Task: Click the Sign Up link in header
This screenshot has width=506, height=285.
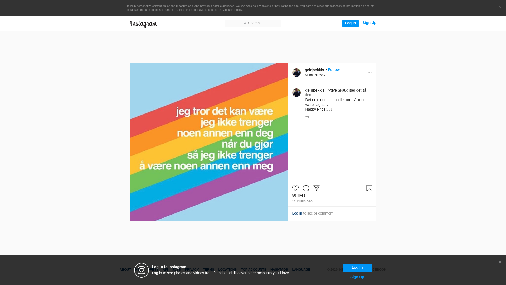Action: click(369, 23)
